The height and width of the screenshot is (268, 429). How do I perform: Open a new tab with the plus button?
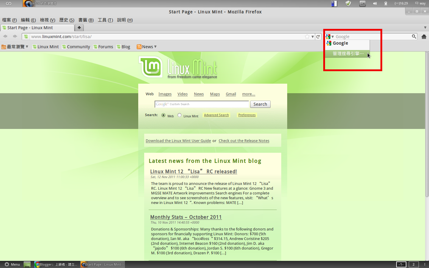coord(79,27)
